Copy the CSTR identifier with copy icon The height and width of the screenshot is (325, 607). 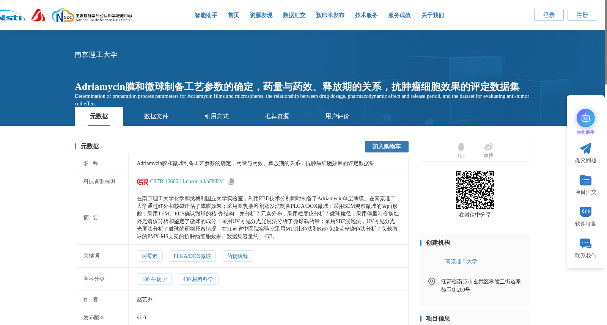point(231,182)
